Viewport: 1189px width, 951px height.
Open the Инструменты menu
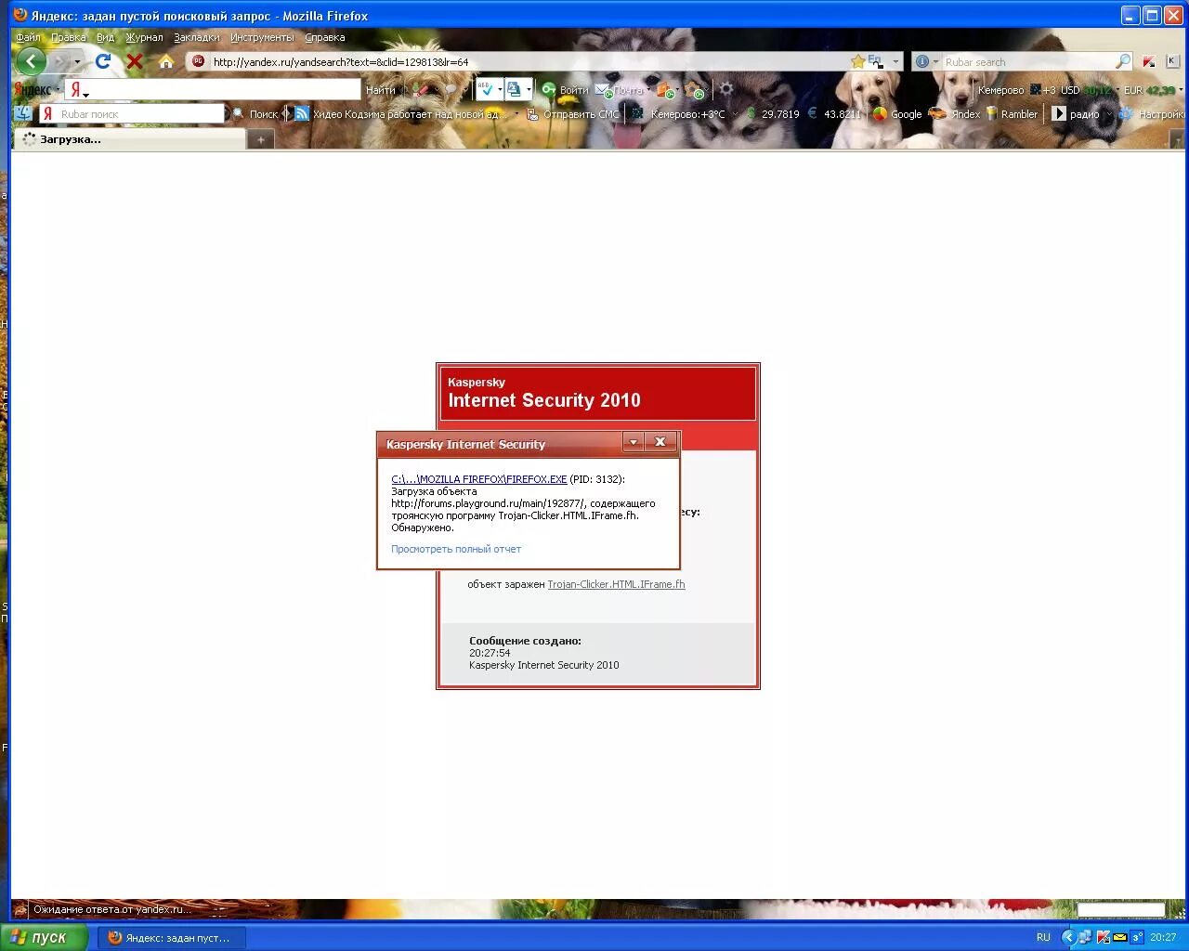(x=262, y=37)
